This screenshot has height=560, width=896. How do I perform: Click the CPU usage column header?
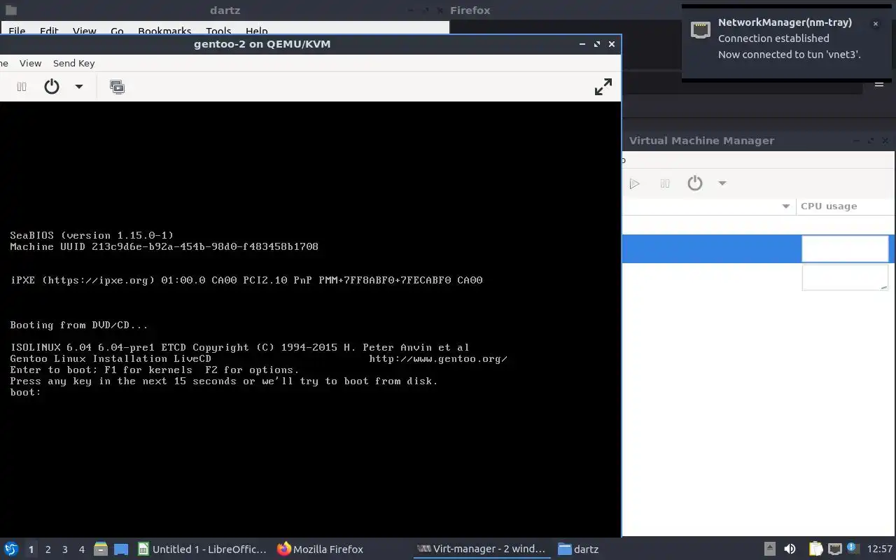tap(845, 206)
